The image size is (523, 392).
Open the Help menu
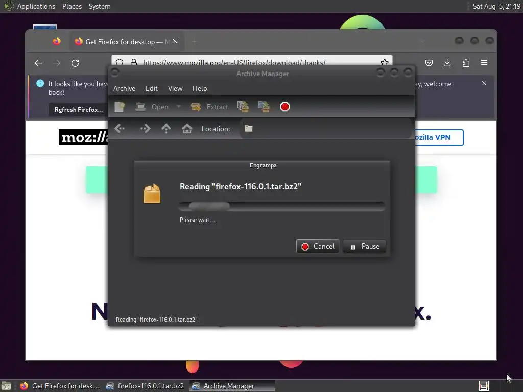click(200, 88)
